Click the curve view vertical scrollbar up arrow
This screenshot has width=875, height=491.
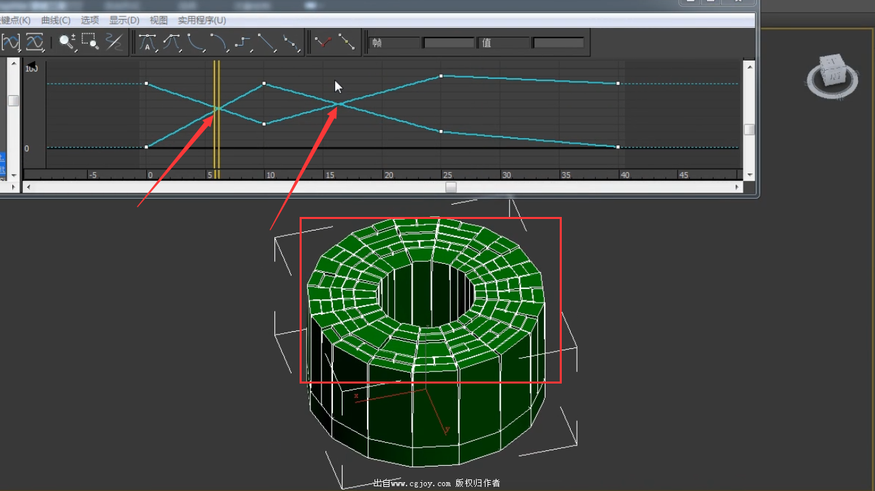point(749,67)
